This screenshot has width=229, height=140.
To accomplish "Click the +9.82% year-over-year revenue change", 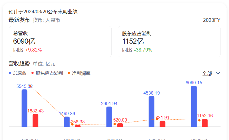I will [33, 50].
